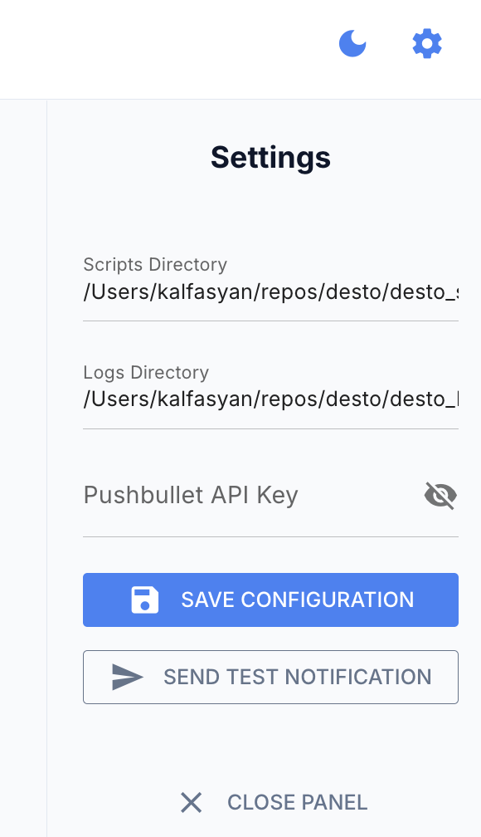
Task: Click the X icon beside Close Panel
Action: (x=191, y=802)
